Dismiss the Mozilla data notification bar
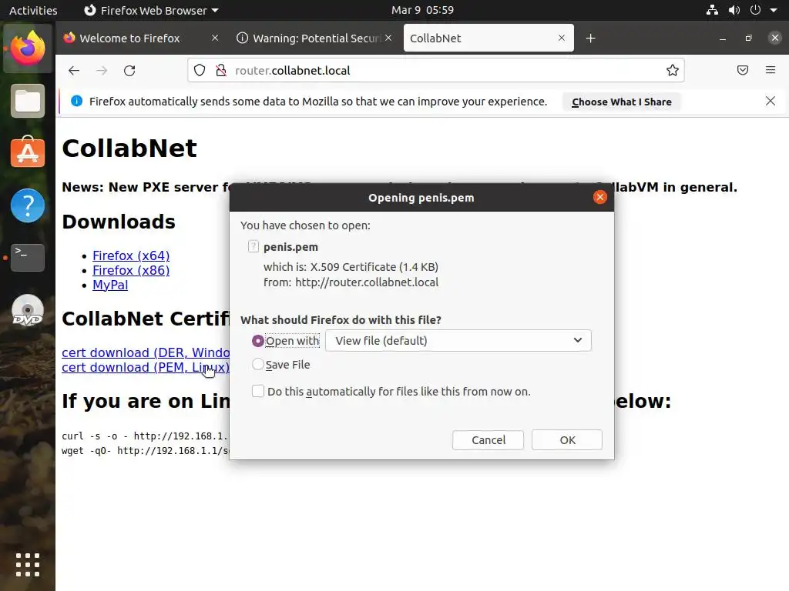This screenshot has height=591, width=789. coord(771,101)
